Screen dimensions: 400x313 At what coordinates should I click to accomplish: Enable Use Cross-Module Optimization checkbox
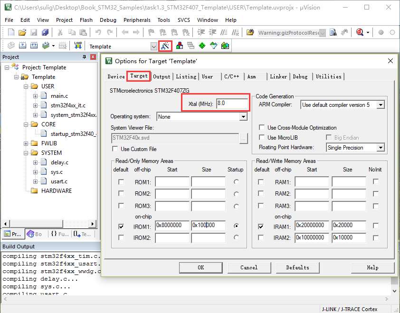tap(261, 127)
